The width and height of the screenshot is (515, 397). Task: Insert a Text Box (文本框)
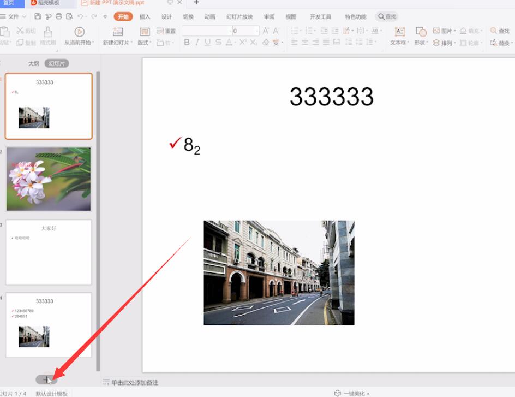(399, 36)
